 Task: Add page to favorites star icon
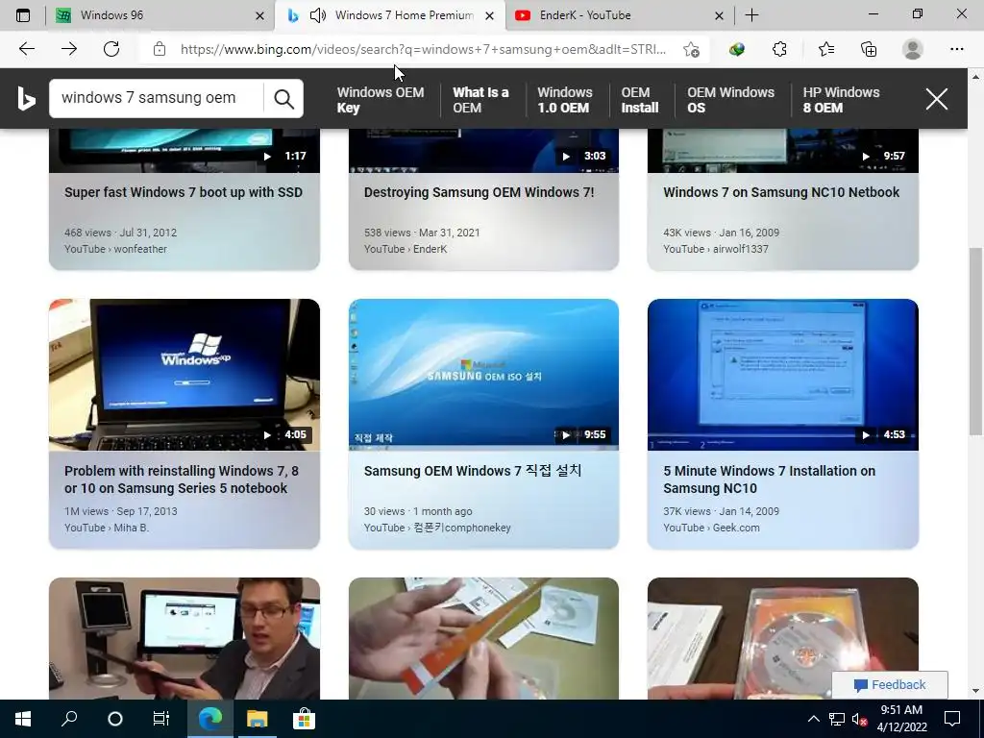pyautogui.click(x=692, y=50)
